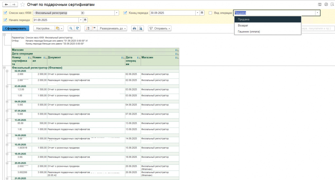
Task: Add report to favorites with star icon
Action: 22,5
